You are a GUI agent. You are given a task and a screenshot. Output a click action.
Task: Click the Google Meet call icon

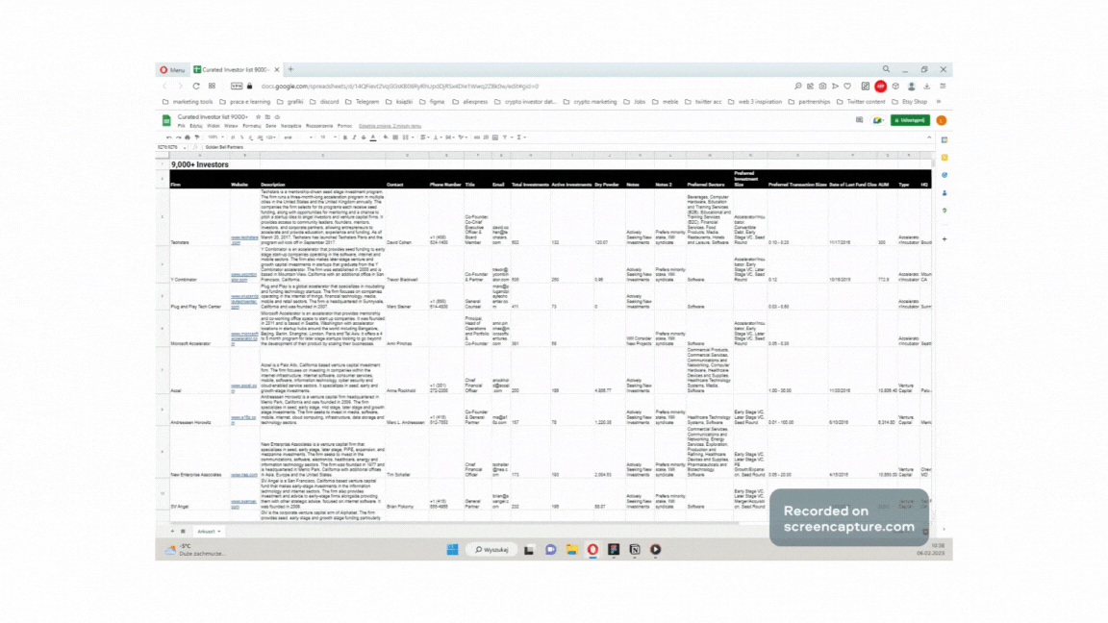click(877, 120)
